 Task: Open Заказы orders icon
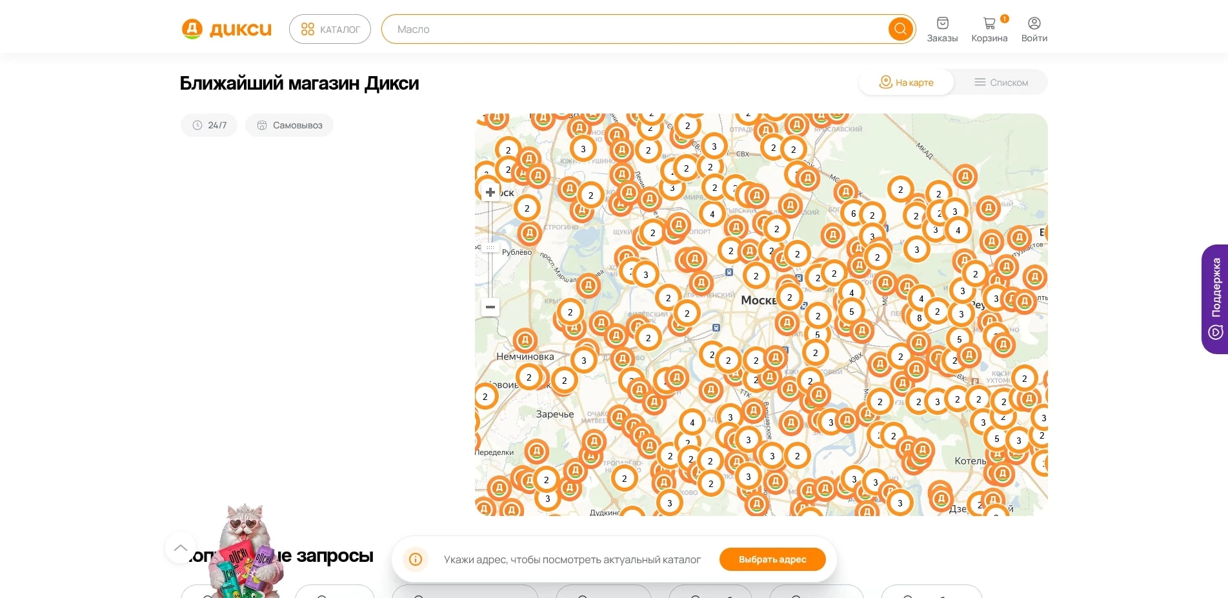coord(942,30)
